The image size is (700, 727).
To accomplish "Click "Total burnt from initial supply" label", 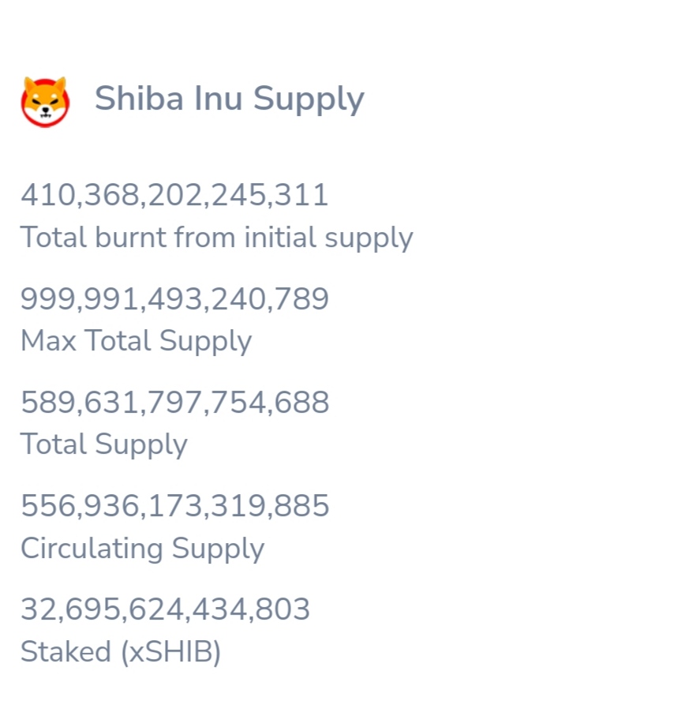I will click(216, 238).
